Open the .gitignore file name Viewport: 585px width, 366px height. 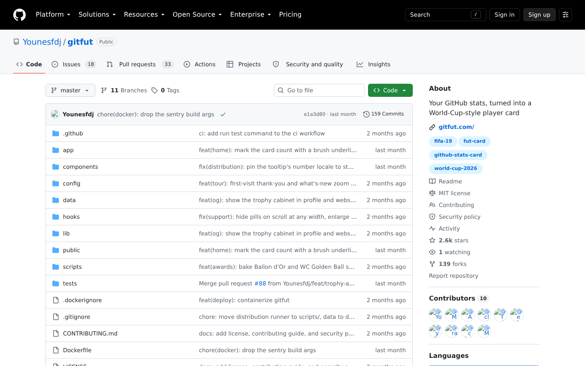point(76,317)
